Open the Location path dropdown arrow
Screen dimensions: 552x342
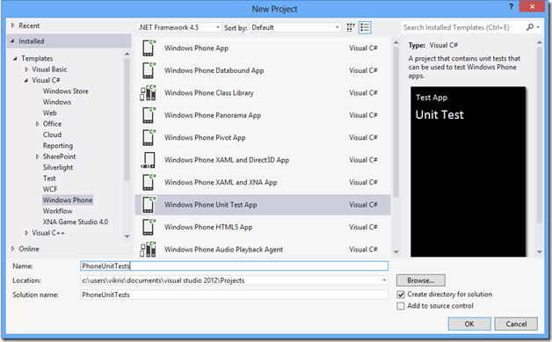[384, 280]
